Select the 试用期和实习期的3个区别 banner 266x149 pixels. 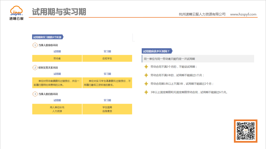click(x=48, y=37)
